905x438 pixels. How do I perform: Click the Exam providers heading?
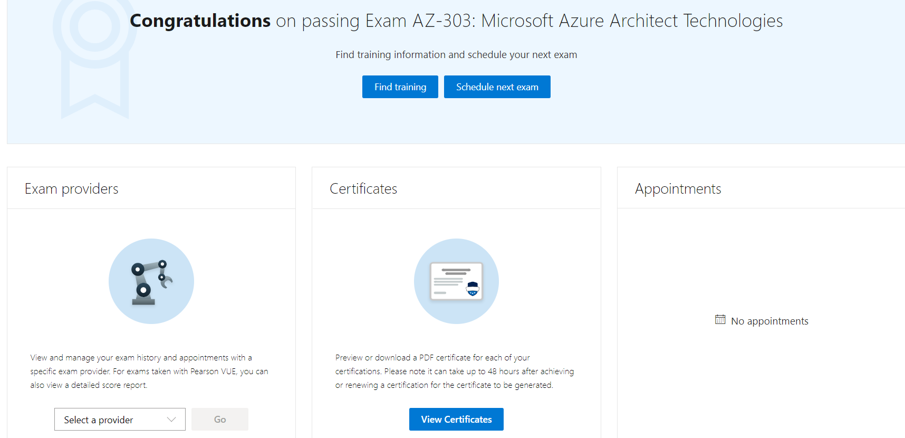[x=72, y=189]
